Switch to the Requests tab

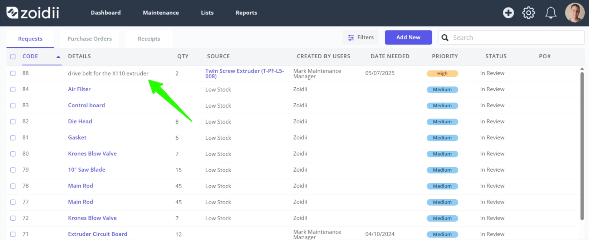(30, 39)
